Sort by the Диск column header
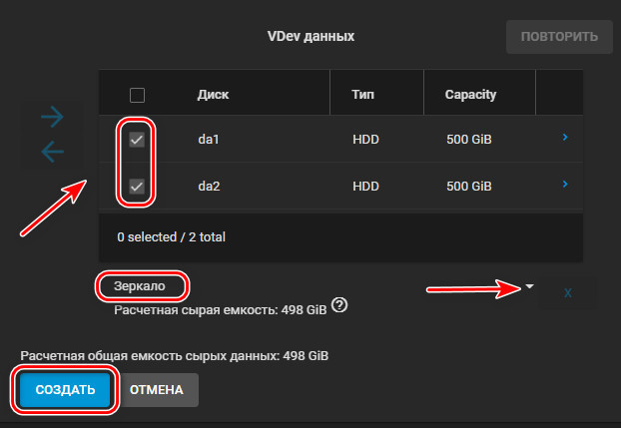 (213, 95)
